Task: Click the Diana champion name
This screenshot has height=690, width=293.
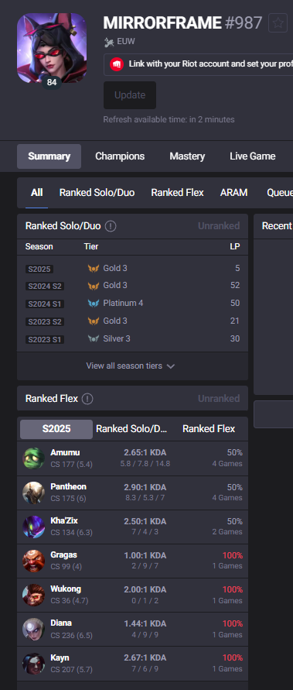Action: tap(61, 623)
